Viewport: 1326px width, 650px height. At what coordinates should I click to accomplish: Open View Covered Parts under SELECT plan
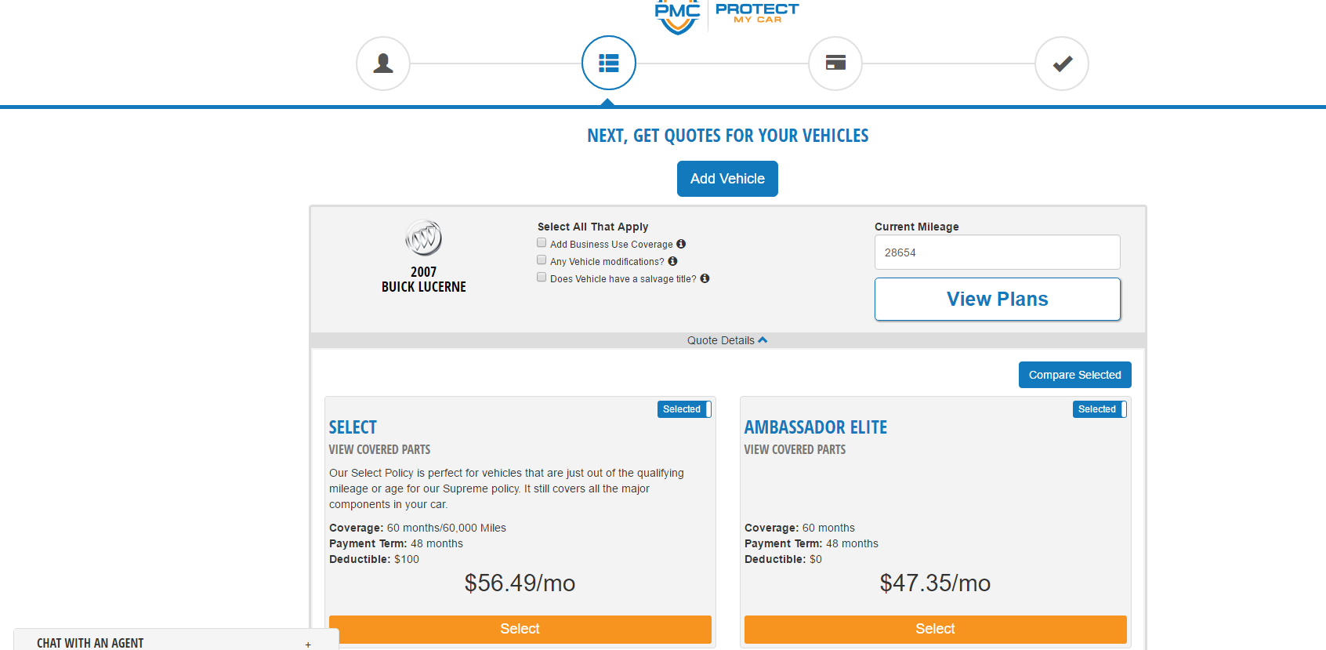pyautogui.click(x=379, y=449)
